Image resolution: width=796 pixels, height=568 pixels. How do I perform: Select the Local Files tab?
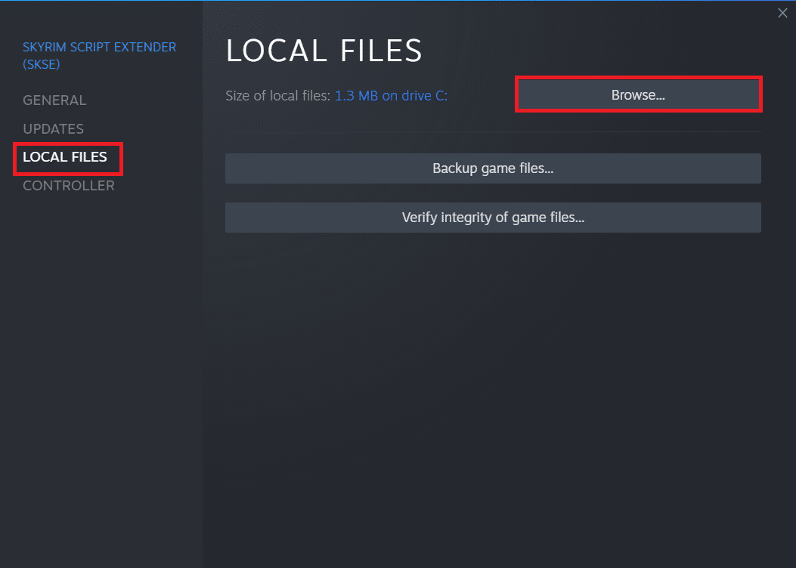pyautogui.click(x=65, y=157)
